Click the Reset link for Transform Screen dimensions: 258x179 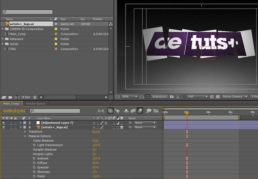[96, 131]
